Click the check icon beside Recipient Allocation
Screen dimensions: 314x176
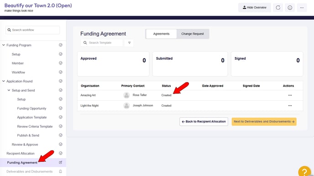(x=61, y=153)
